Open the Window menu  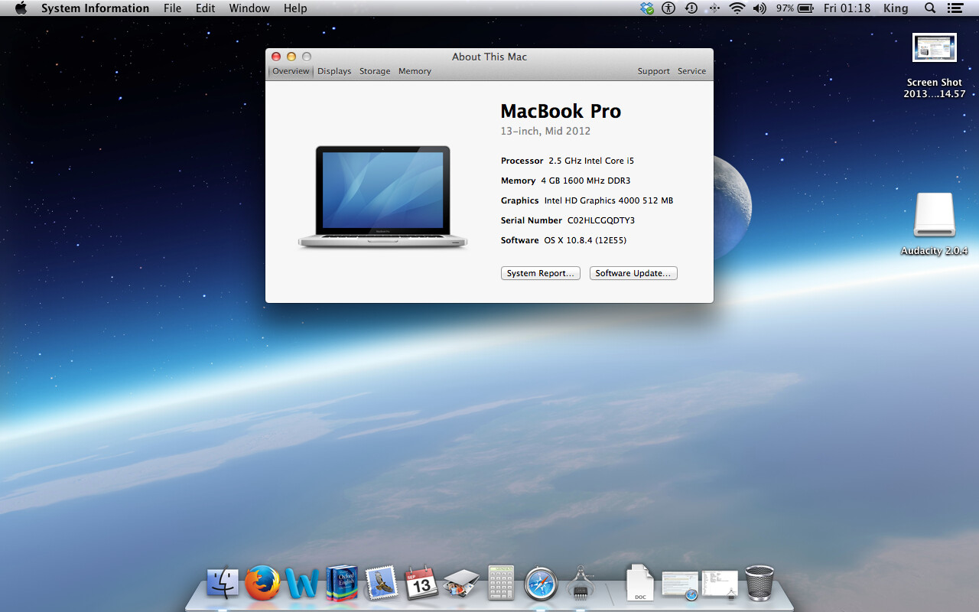click(x=249, y=8)
